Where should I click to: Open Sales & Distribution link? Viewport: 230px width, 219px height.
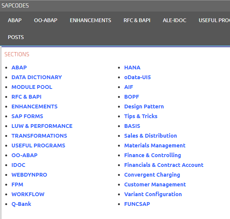click(151, 136)
